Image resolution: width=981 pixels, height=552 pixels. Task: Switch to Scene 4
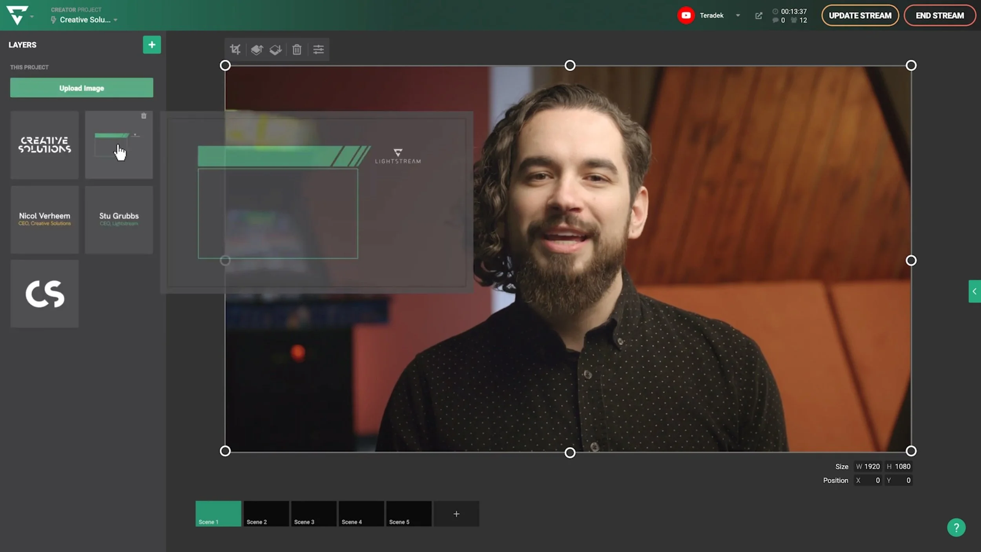tap(361, 514)
